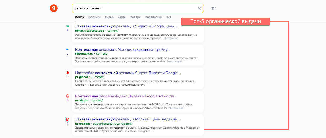The height and width of the screenshot is (138, 326).
Task: Open the Yandex logo home icon
Action: 54,8
